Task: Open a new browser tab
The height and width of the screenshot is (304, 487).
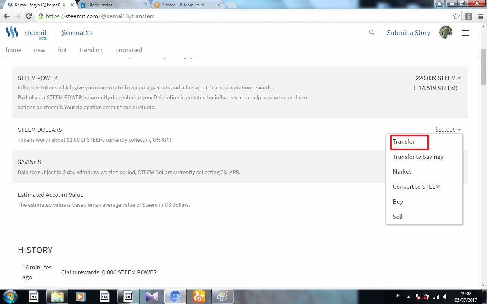Action: coord(231,5)
